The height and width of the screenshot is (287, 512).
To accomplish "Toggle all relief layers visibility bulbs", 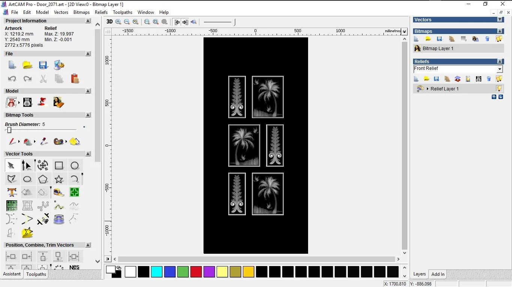I will point(499,79).
